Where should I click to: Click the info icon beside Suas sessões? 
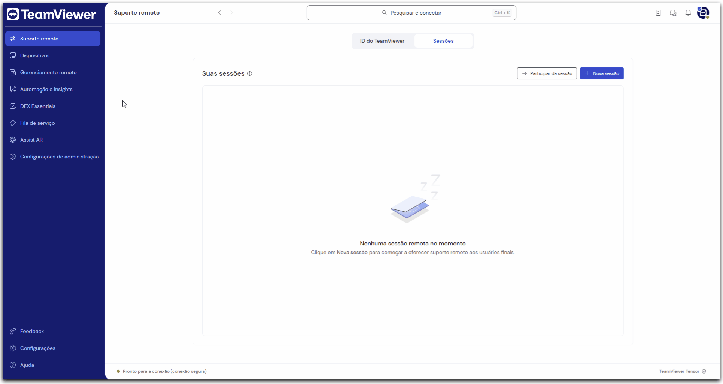click(250, 73)
